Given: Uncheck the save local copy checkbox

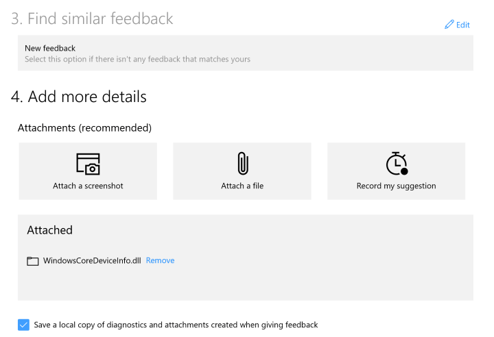Looking at the screenshot, I should pos(24,325).
